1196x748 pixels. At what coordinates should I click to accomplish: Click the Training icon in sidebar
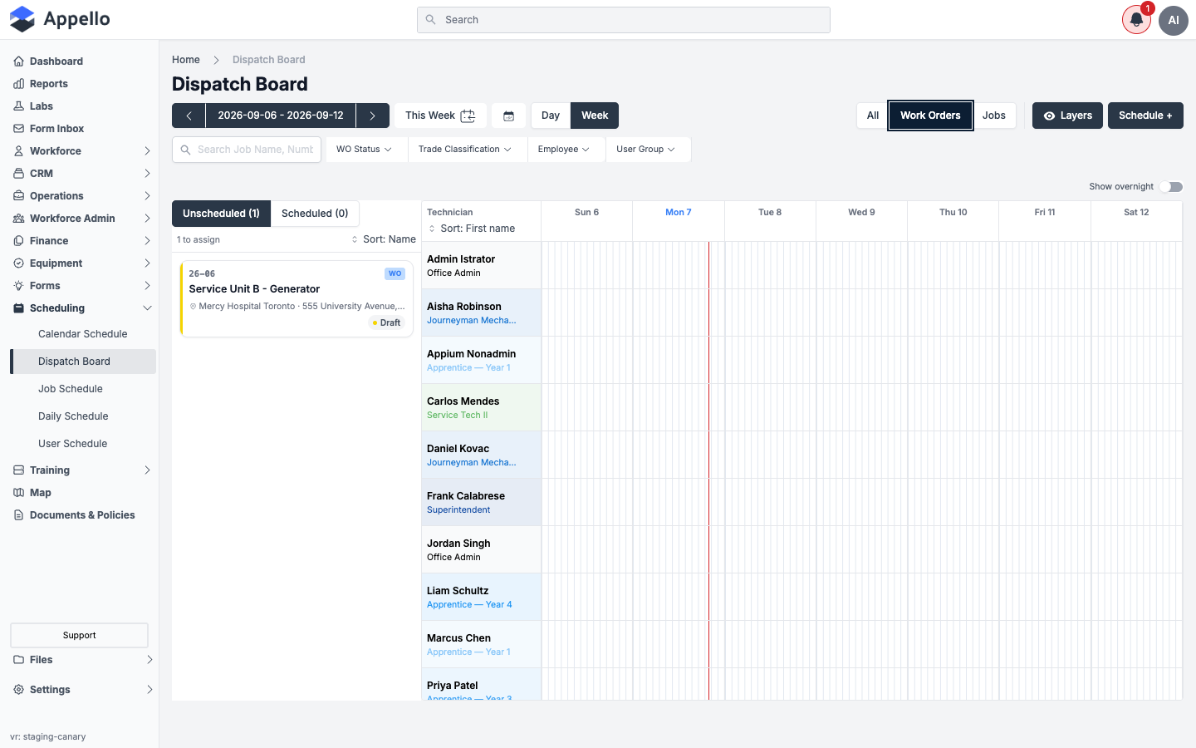(18, 470)
